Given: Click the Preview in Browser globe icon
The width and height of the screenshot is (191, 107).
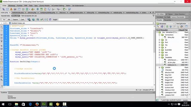Looking at the screenshot, I should pyautogui.click(x=33, y=19).
